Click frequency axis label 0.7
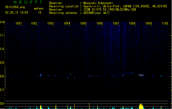 tap(2, 90)
